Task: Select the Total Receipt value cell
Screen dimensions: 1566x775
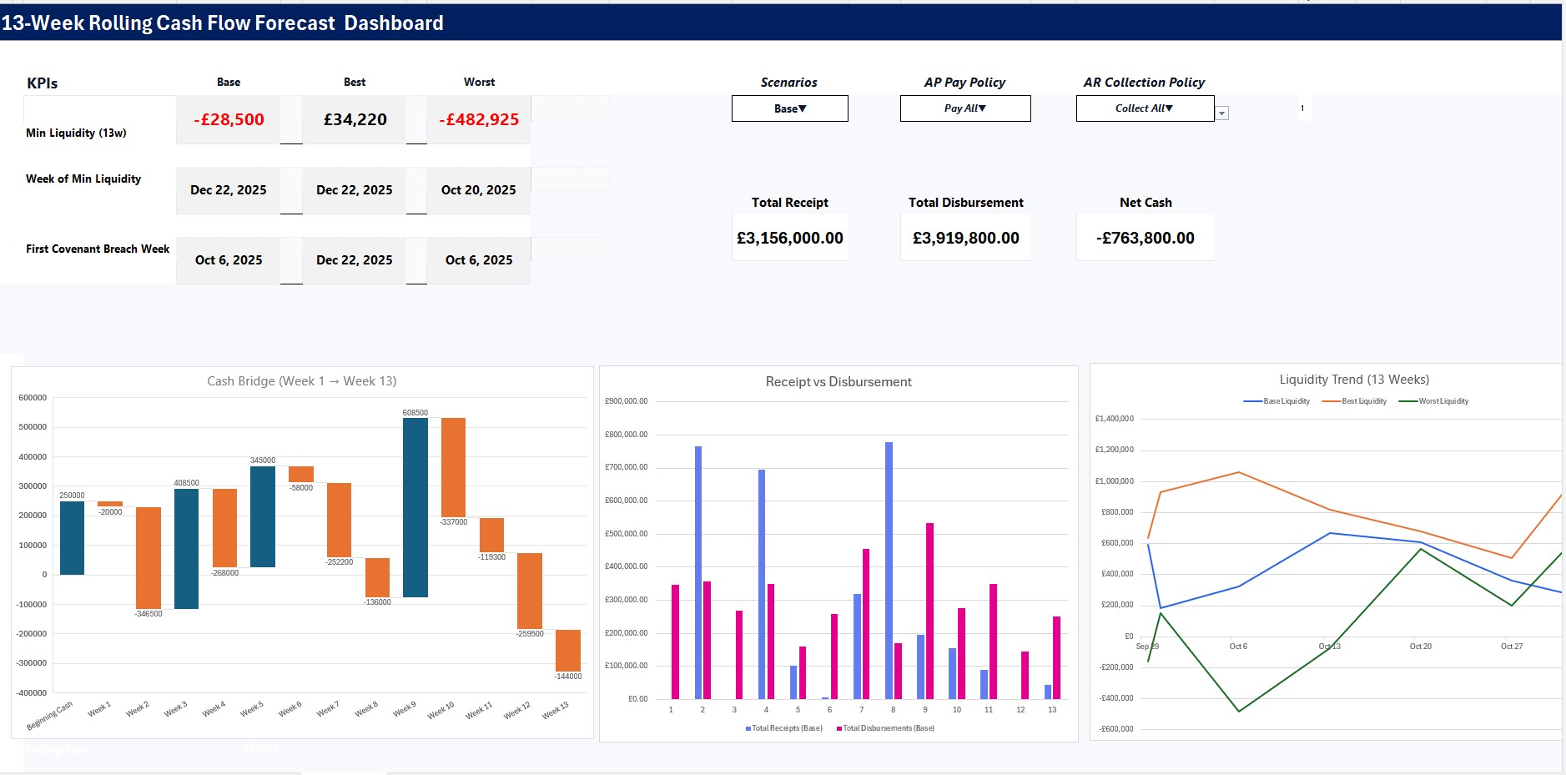Action: tap(789, 239)
